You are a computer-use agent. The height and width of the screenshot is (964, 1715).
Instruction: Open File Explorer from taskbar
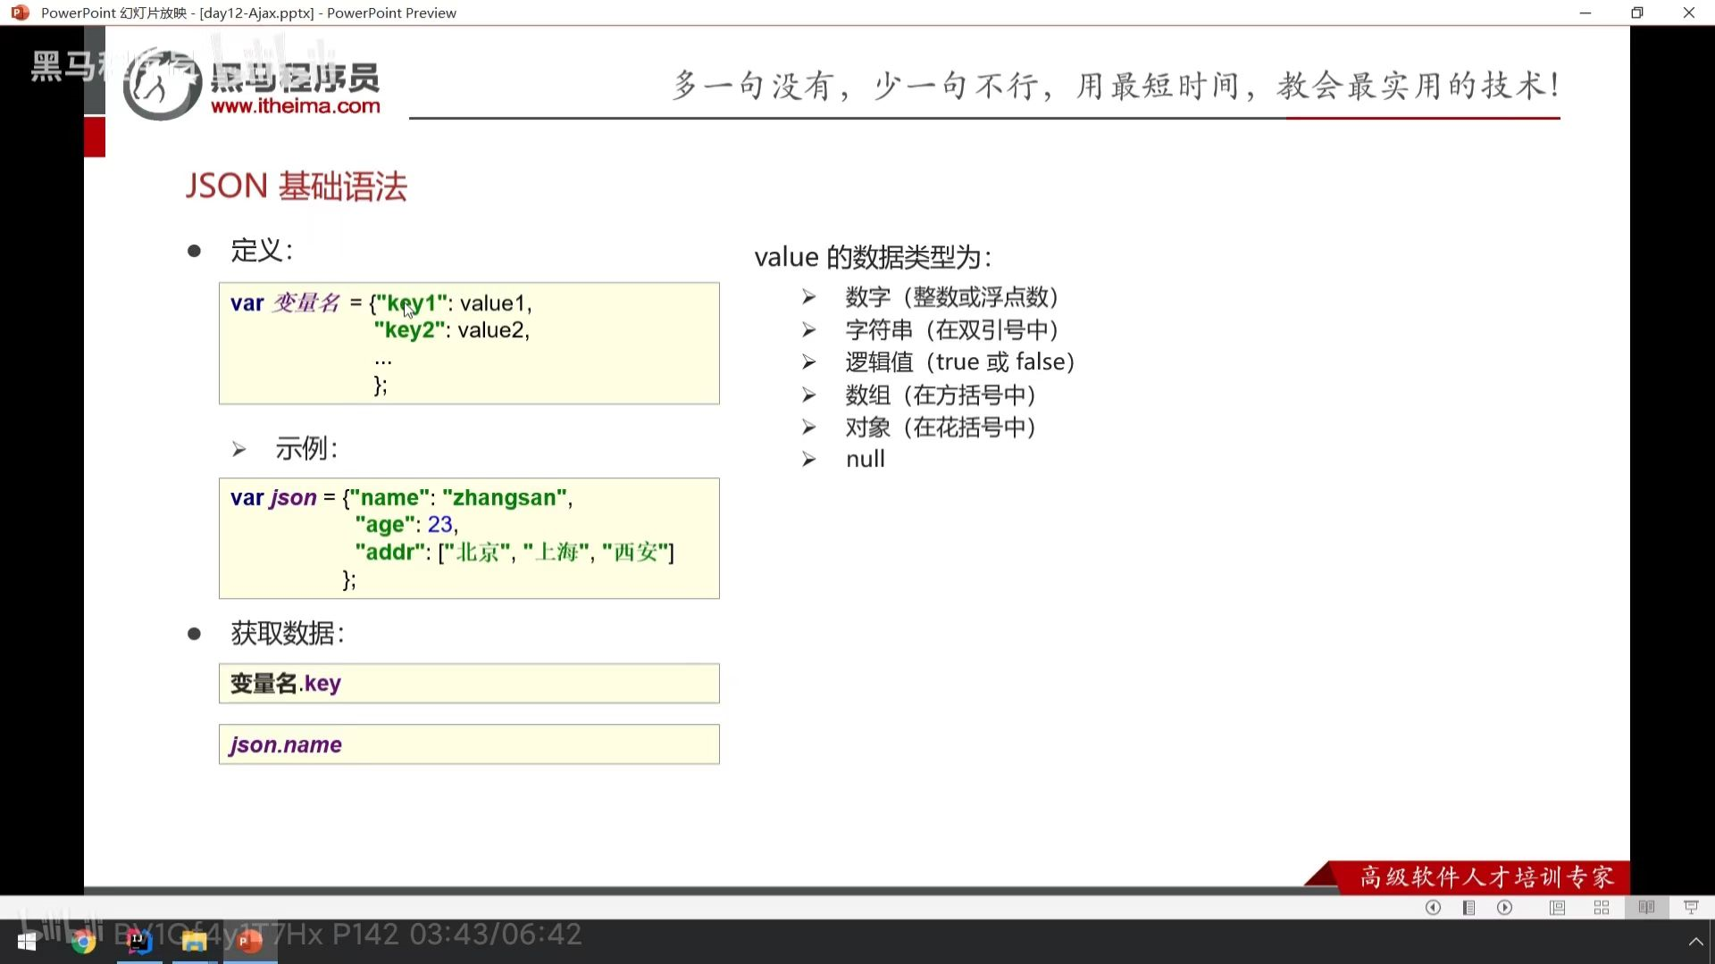(194, 942)
